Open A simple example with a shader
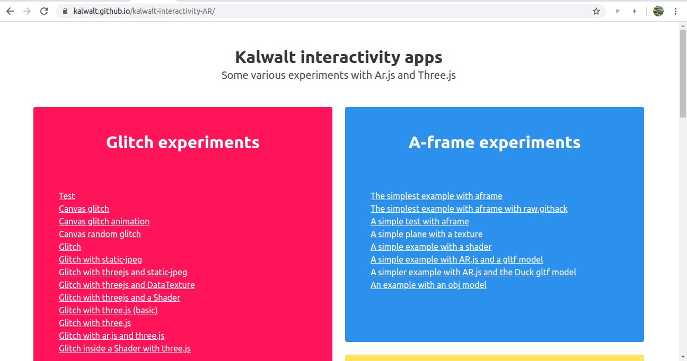 pos(431,247)
